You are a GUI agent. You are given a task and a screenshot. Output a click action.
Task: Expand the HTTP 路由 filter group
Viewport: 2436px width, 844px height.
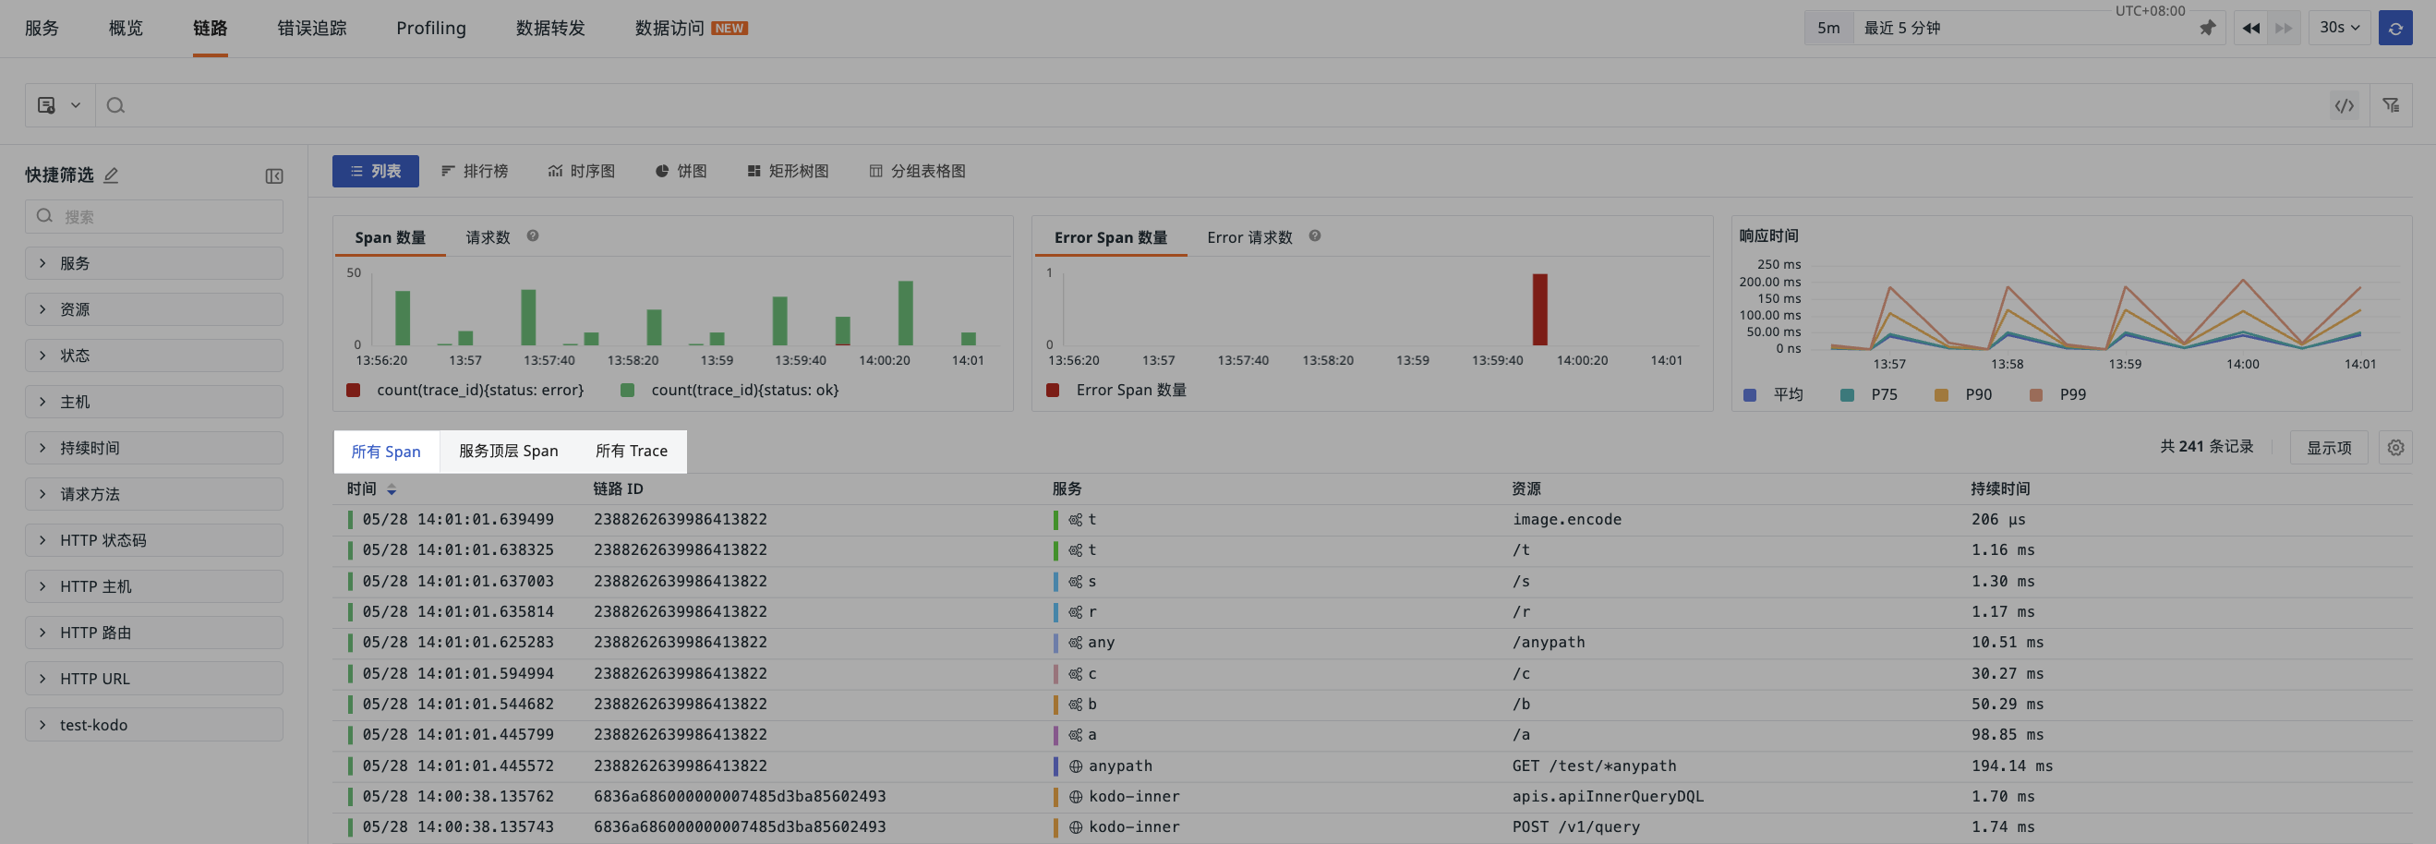(154, 633)
